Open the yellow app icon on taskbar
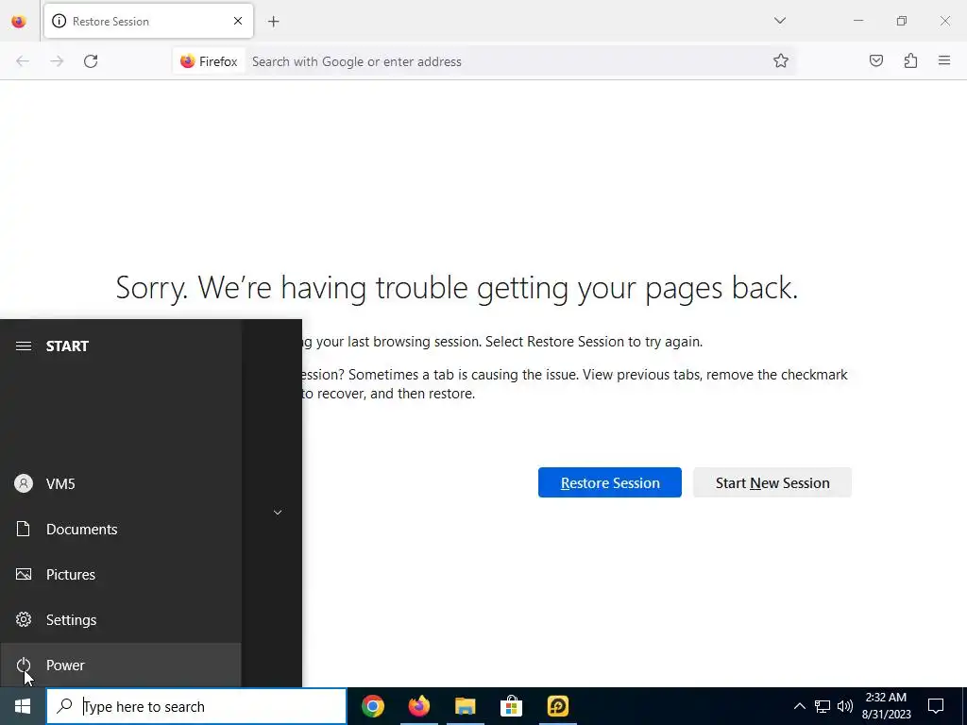The image size is (967, 725). click(x=557, y=706)
